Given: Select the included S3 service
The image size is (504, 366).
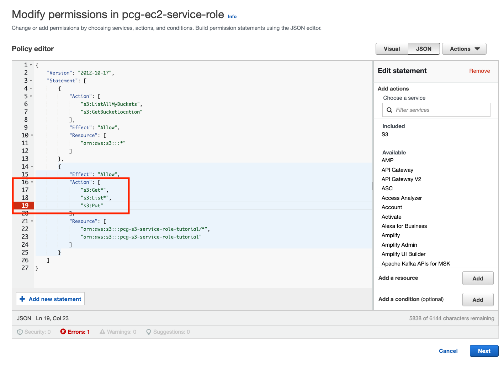Looking at the screenshot, I should pyautogui.click(x=385, y=135).
